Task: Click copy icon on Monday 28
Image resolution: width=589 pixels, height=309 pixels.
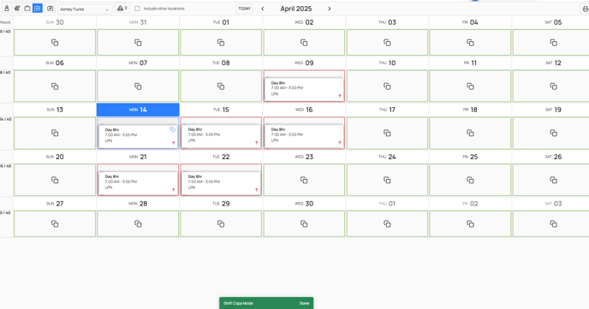Action: [138, 223]
